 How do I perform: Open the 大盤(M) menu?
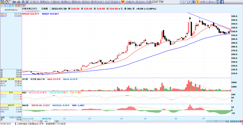(55, 2)
